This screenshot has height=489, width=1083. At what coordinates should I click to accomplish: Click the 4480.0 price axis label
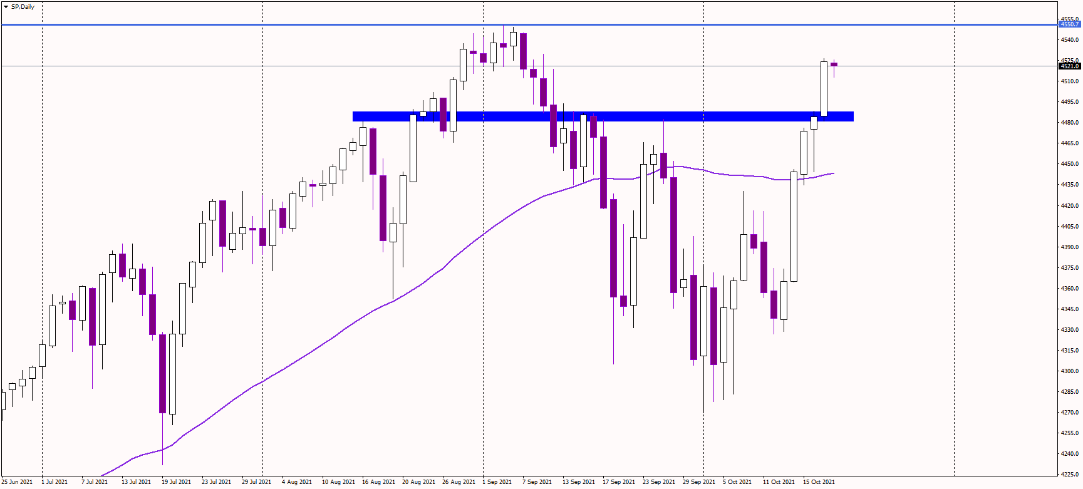[1070, 123]
